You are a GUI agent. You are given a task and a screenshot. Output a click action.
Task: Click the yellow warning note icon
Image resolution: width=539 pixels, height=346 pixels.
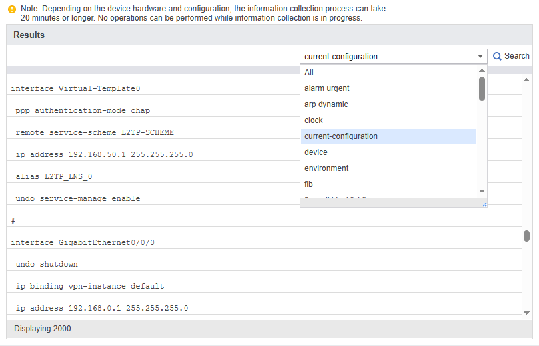pos(11,9)
